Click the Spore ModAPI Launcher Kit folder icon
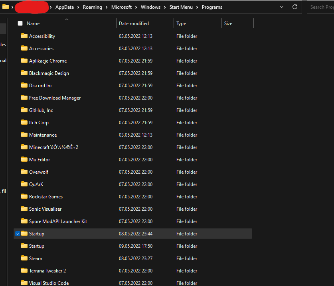 pyautogui.click(x=24, y=221)
